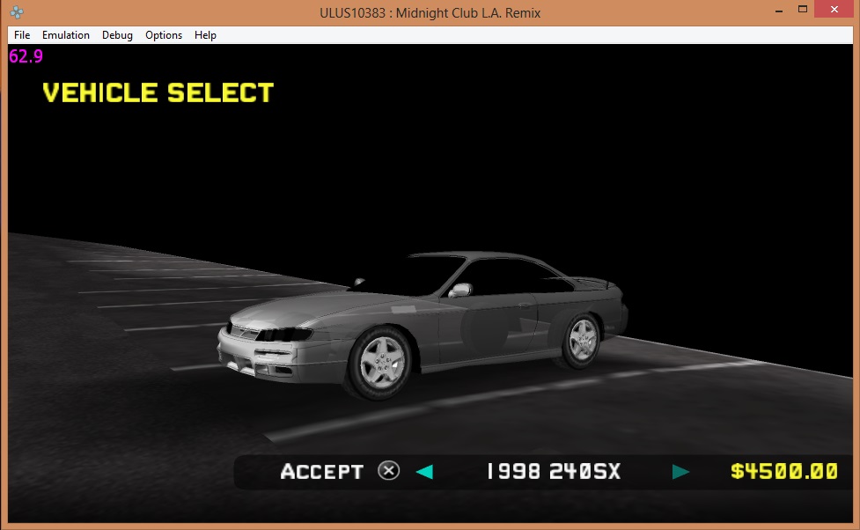Image resolution: width=860 pixels, height=530 pixels.
Task: Click the magenta 62.9 FPS counter
Action: 26,56
